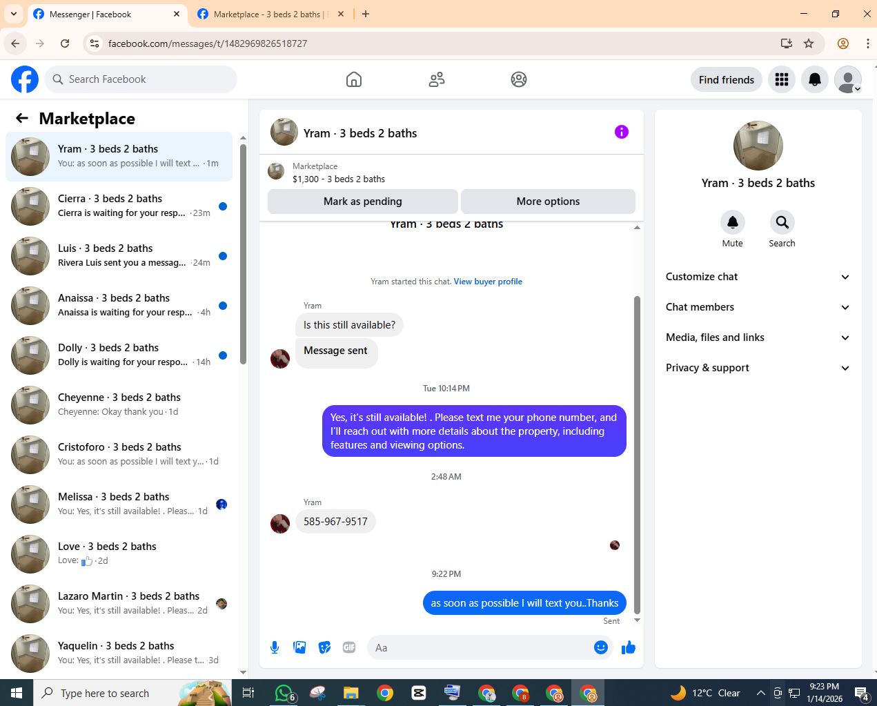Click the phone number message 585-967-9517
The height and width of the screenshot is (706, 877).
click(335, 522)
